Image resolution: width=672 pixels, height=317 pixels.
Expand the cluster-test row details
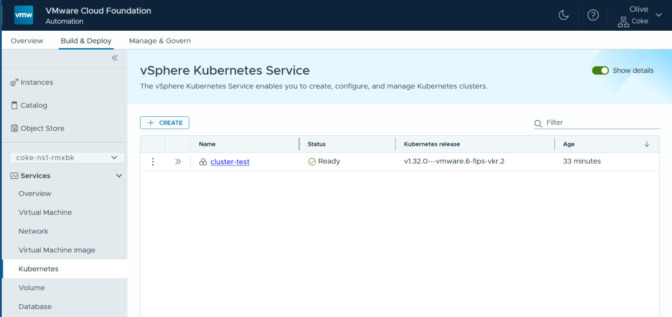(178, 162)
